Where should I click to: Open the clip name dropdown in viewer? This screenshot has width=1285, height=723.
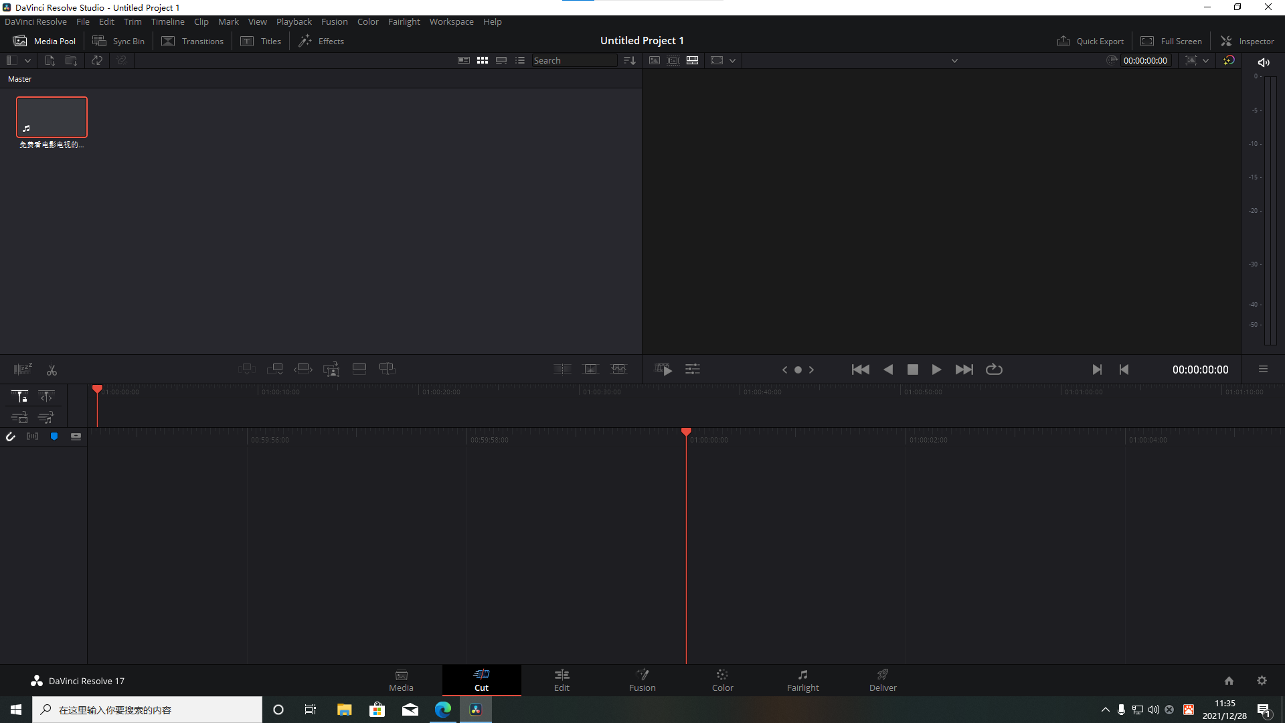(x=955, y=60)
